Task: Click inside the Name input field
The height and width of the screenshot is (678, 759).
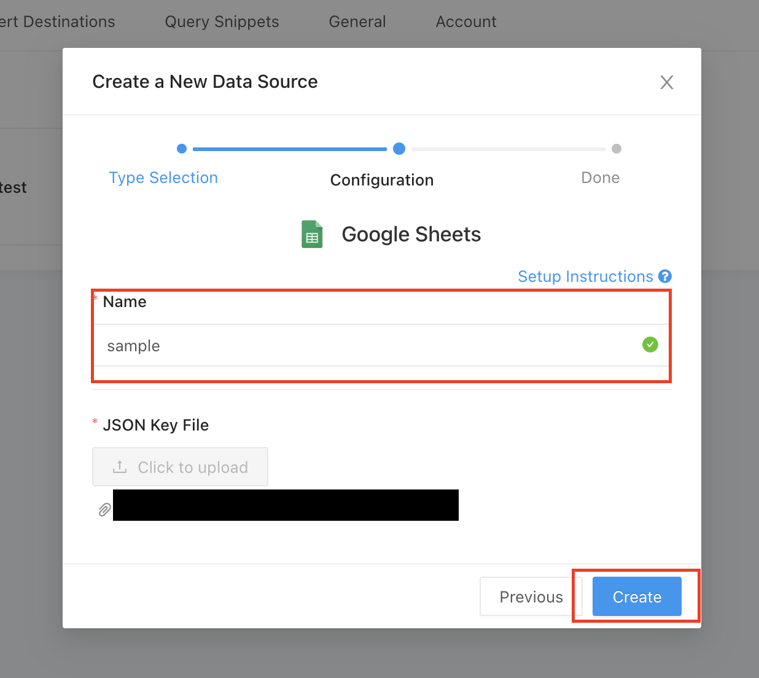Action: coord(307,346)
